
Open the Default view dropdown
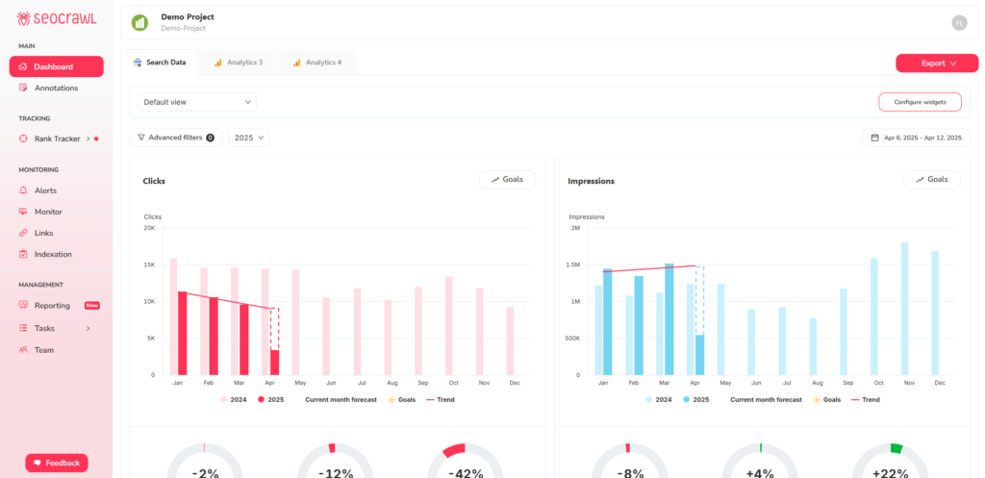click(x=197, y=102)
